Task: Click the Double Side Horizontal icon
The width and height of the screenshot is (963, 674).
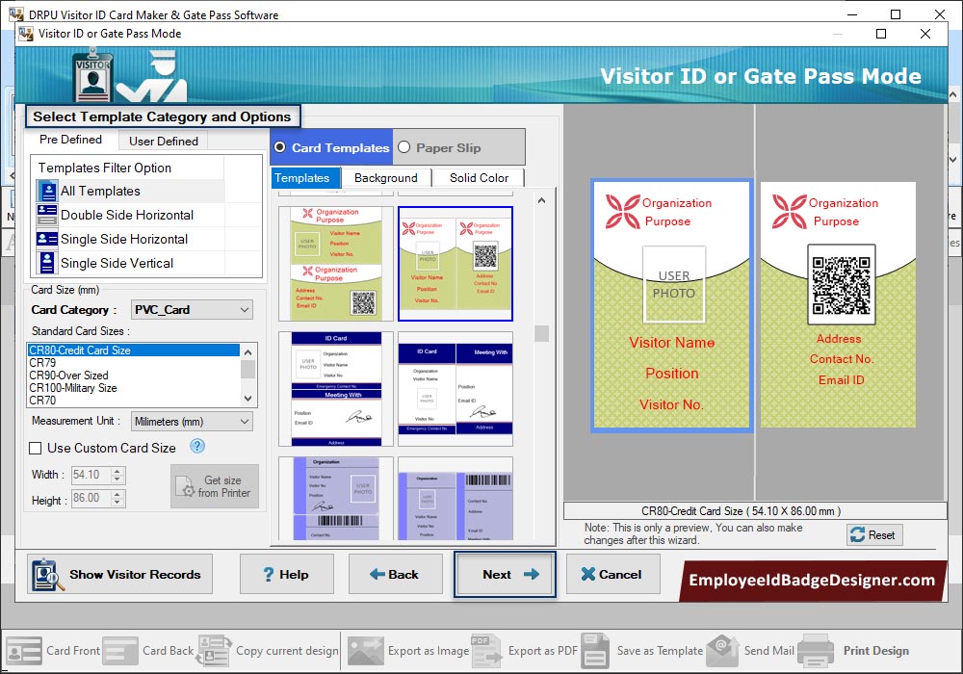Action: [x=46, y=215]
